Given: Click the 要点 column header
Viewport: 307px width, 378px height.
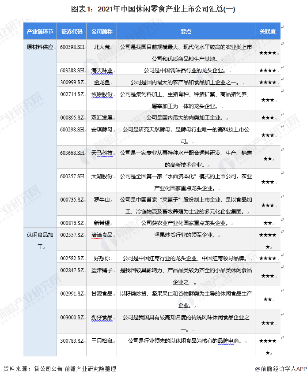Looking at the screenshot, I should pos(186,31).
